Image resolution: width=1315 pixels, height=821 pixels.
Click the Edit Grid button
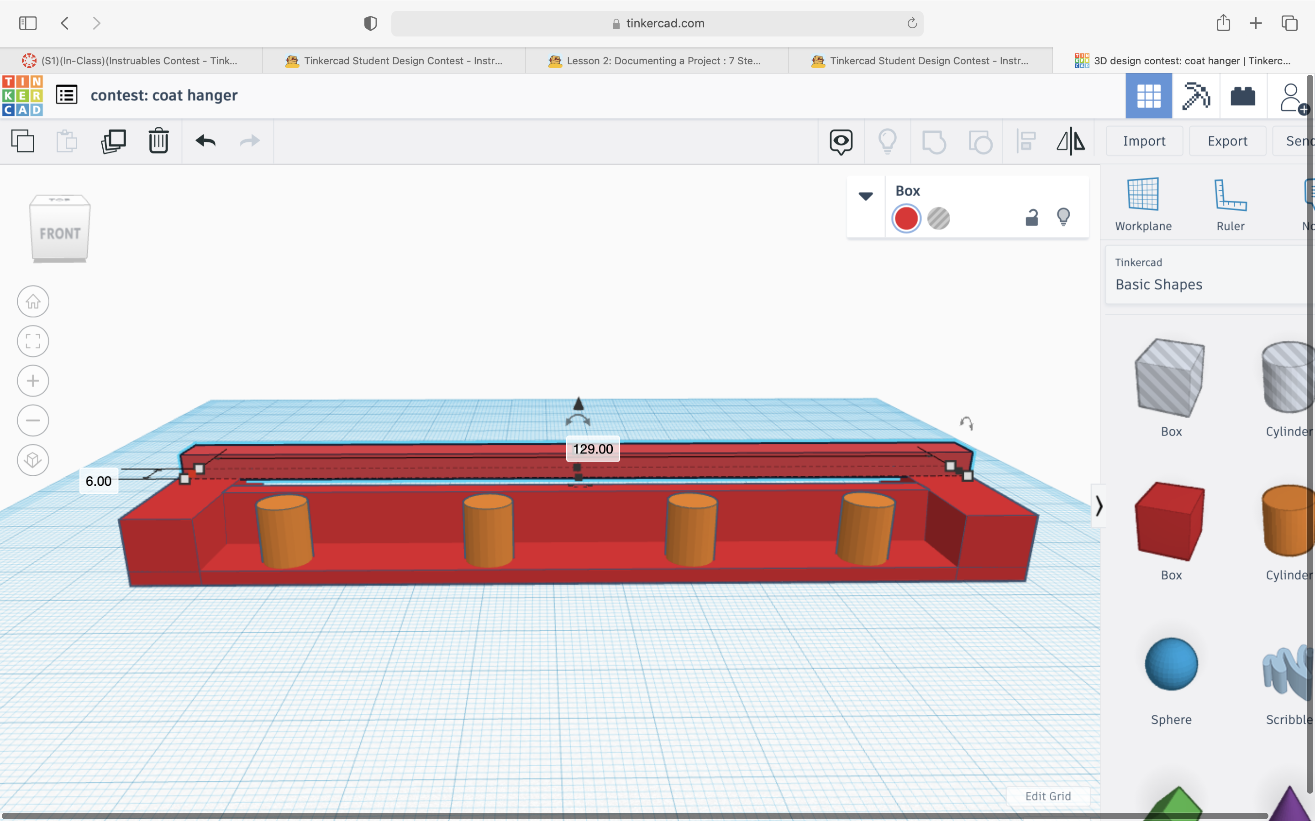(x=1047, y=795)
